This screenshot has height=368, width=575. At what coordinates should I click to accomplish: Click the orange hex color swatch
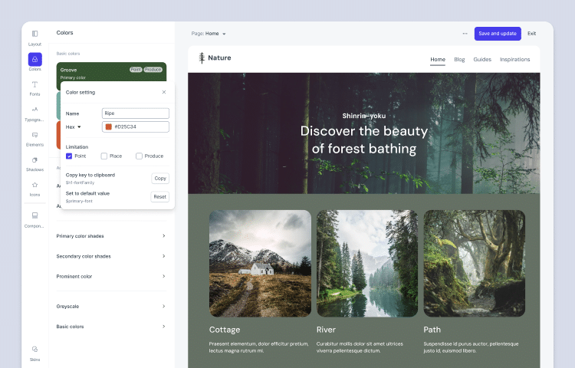point(109,127)
